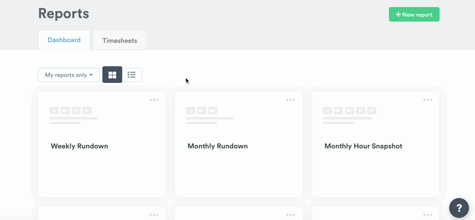Image resolution: width=475 pixels, height=220 pixels.
Task: Open options menu of second-row right card
Action: [x=428, y=215]
